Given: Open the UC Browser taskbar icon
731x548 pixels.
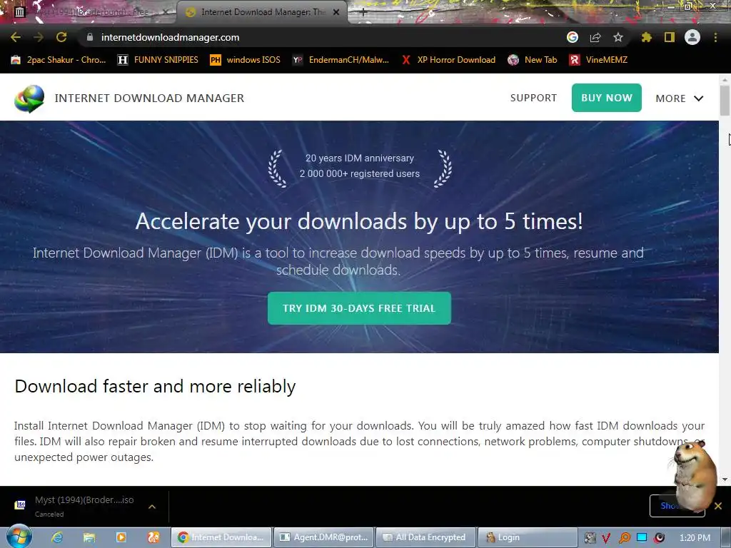Looking at the screenshot, I should tap(153, 537).
